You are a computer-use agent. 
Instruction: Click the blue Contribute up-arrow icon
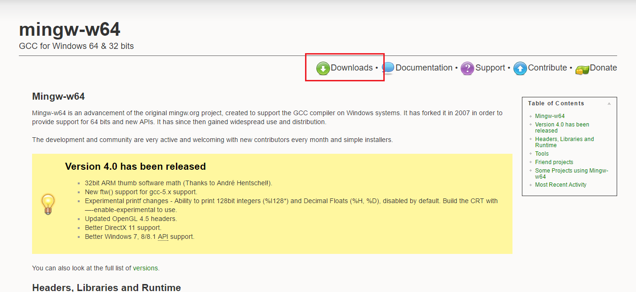click(520, 69)
